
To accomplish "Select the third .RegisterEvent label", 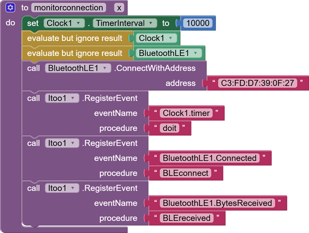I will pyautogui.click(x=110, y=188).
